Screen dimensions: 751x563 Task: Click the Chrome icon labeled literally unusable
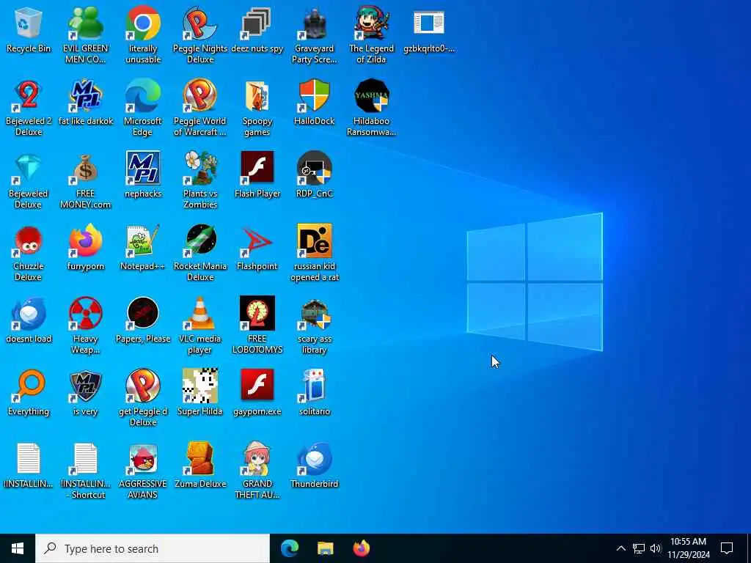[143, 23]
